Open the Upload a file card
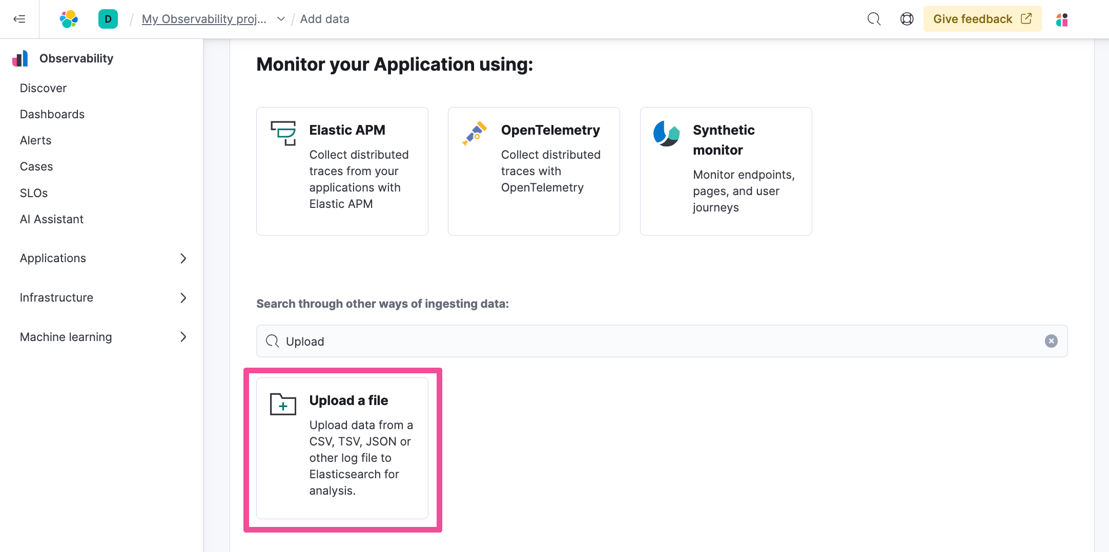This screenshot has width=1109, height=552. 342,448
